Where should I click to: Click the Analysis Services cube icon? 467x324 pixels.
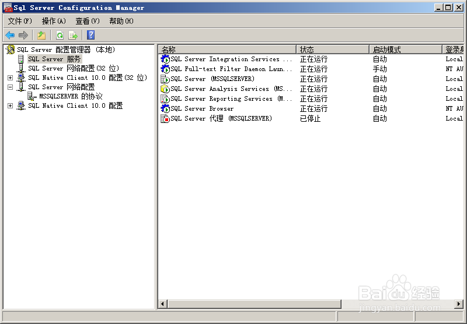165,89
